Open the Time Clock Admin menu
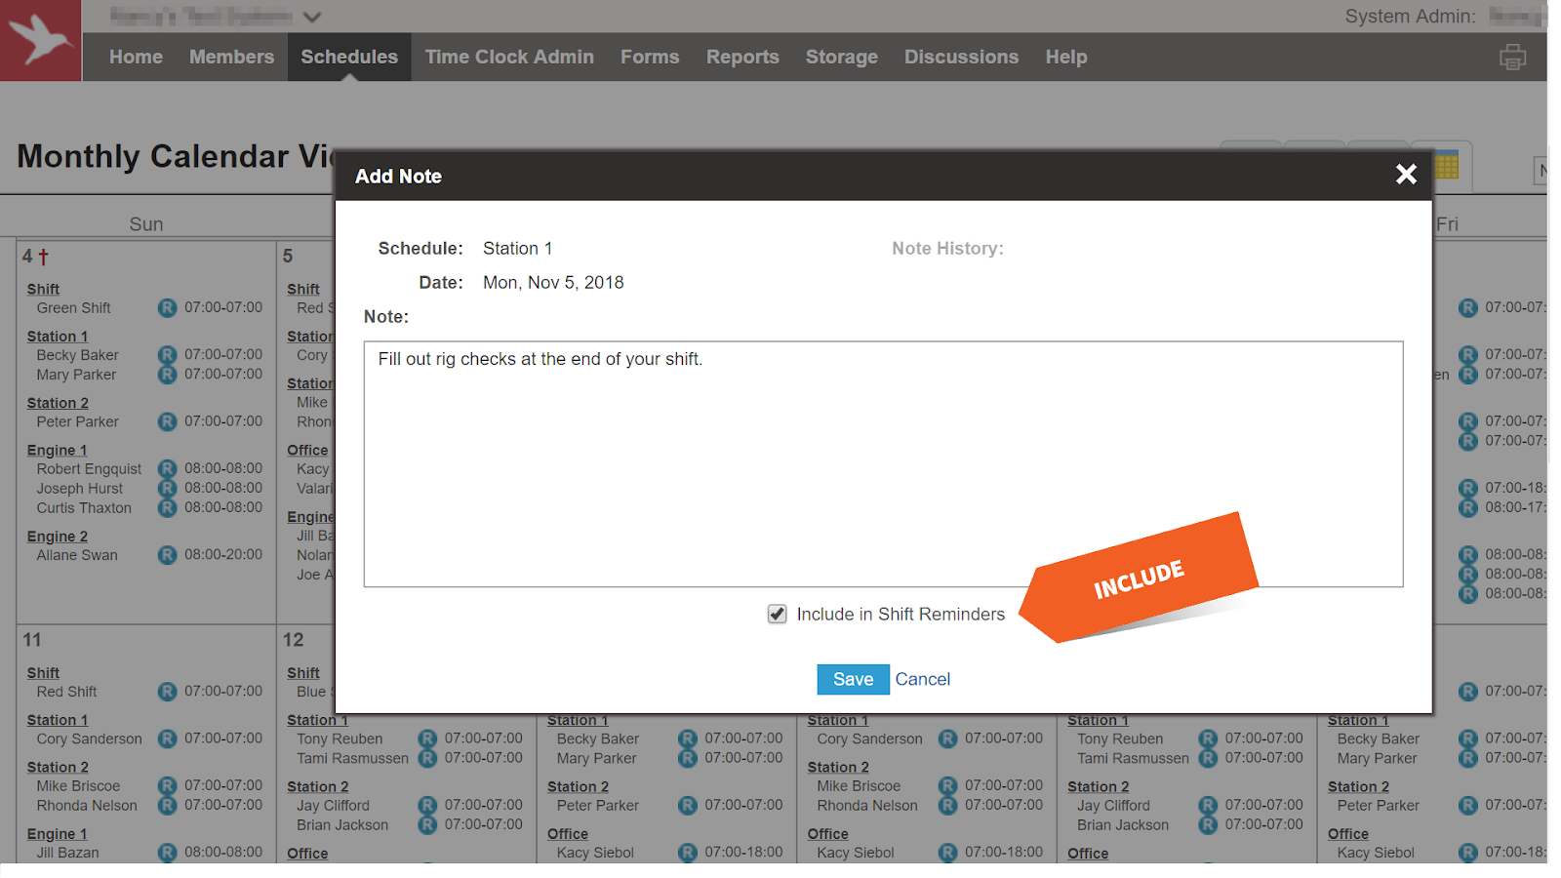This screenshot has height=878, width=1561. click(509, 57)
